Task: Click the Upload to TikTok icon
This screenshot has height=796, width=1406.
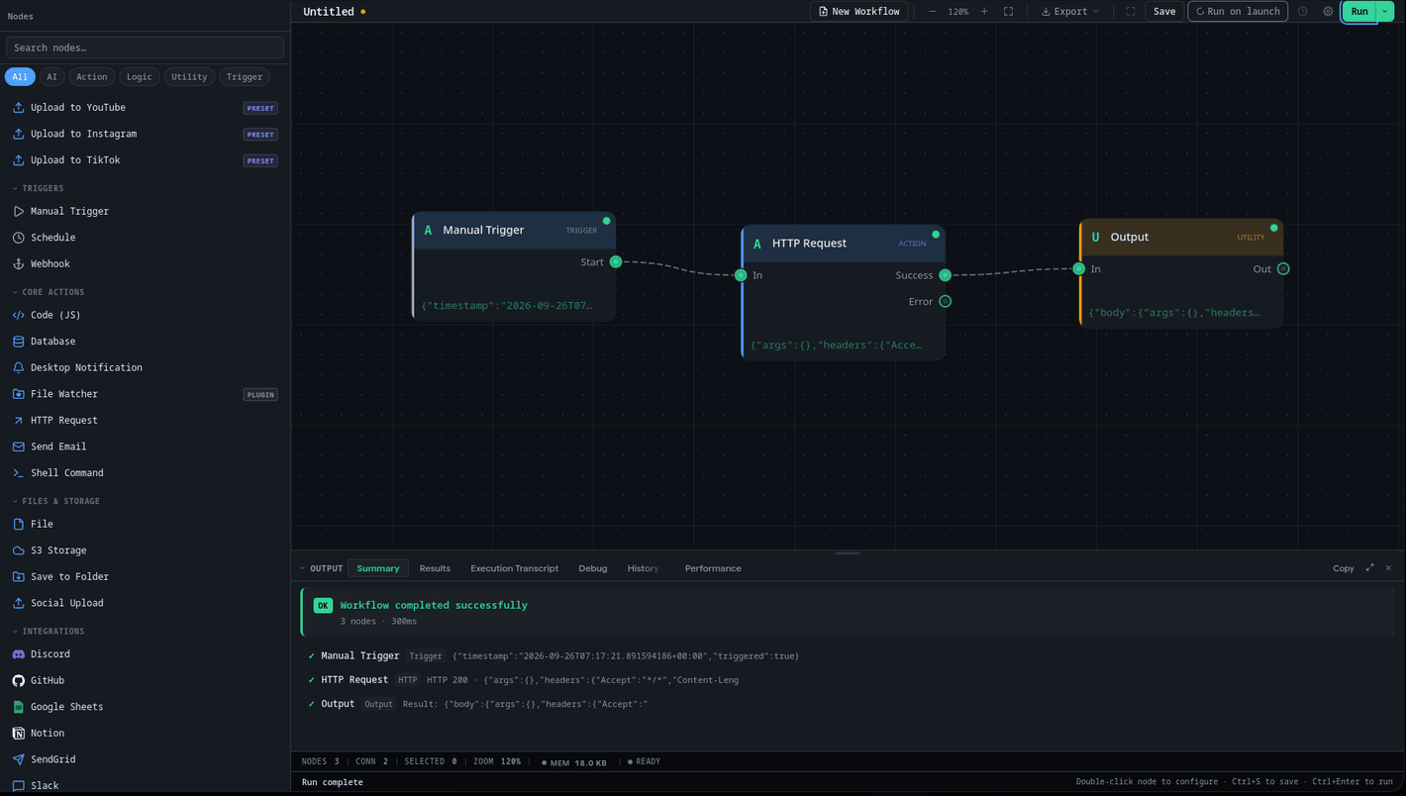Action: click(18, 159)
